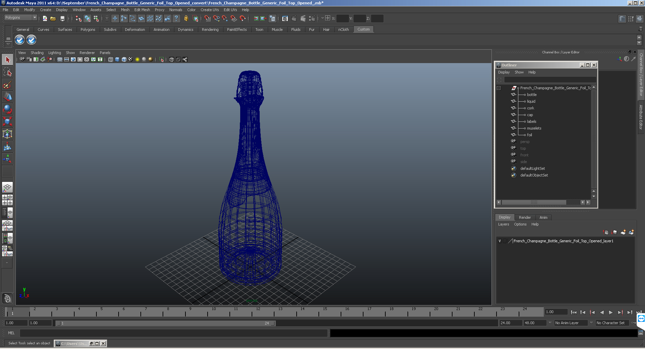Open the Edit Mesh menu
The image size is (645, 349).
click(142, 10)
